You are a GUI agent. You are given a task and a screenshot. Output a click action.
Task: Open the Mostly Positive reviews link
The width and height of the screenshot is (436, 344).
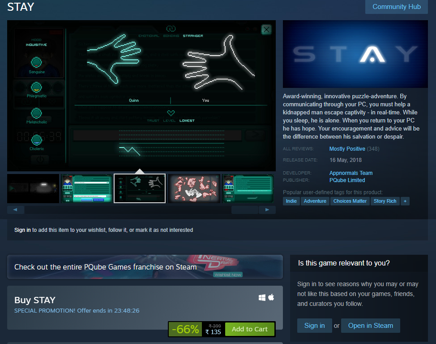coord(347,149)
